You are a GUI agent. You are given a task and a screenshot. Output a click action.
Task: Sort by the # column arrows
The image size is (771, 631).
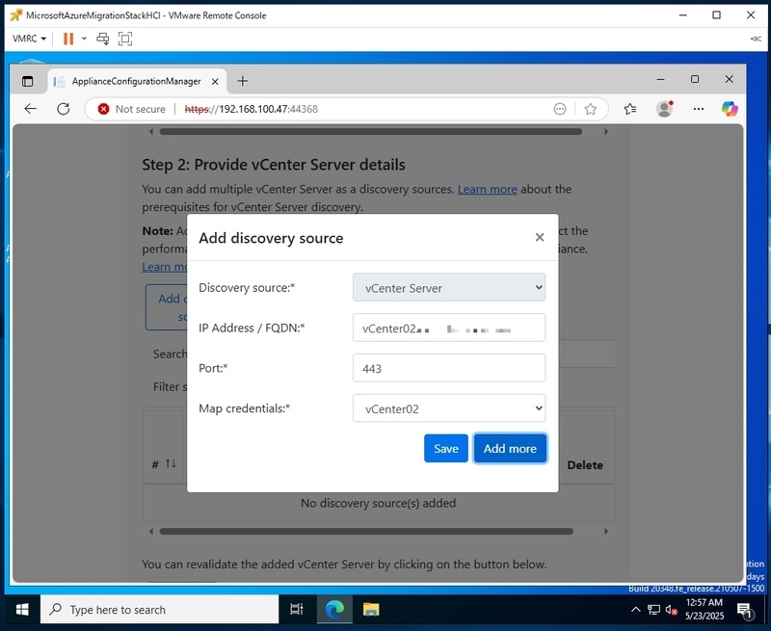[x=171, y=463]
